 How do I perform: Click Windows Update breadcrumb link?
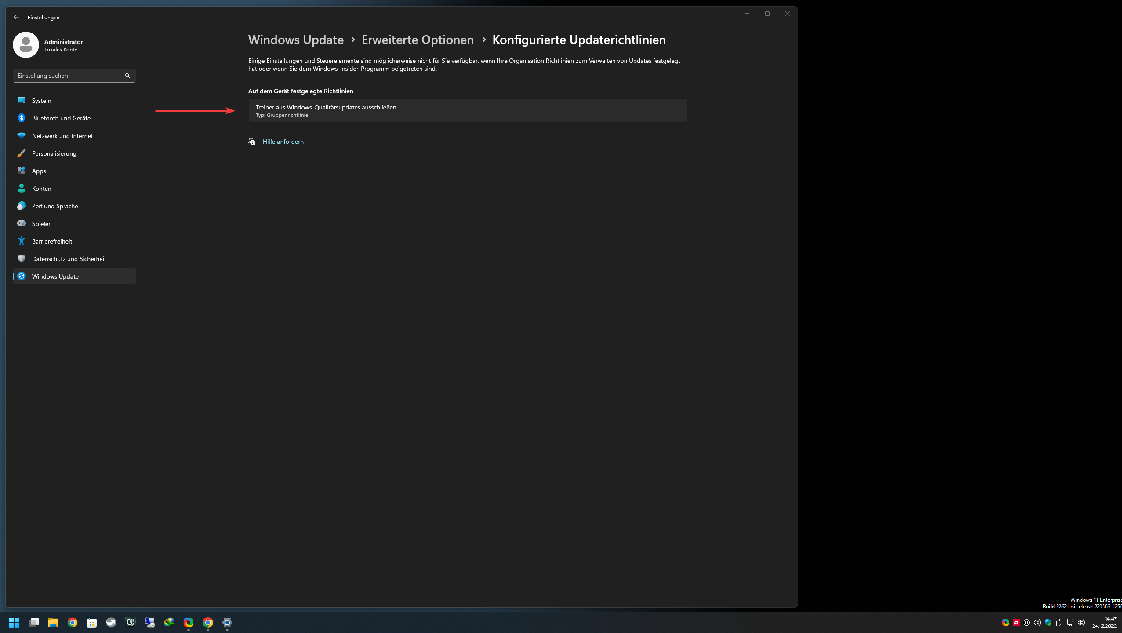[296, 40]
